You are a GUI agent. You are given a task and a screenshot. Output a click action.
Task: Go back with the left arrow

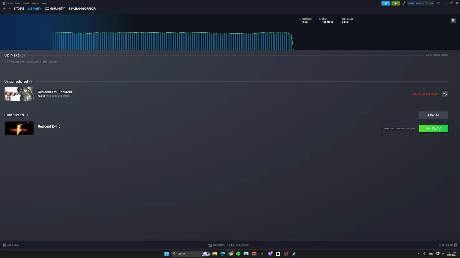click(4, 9)
